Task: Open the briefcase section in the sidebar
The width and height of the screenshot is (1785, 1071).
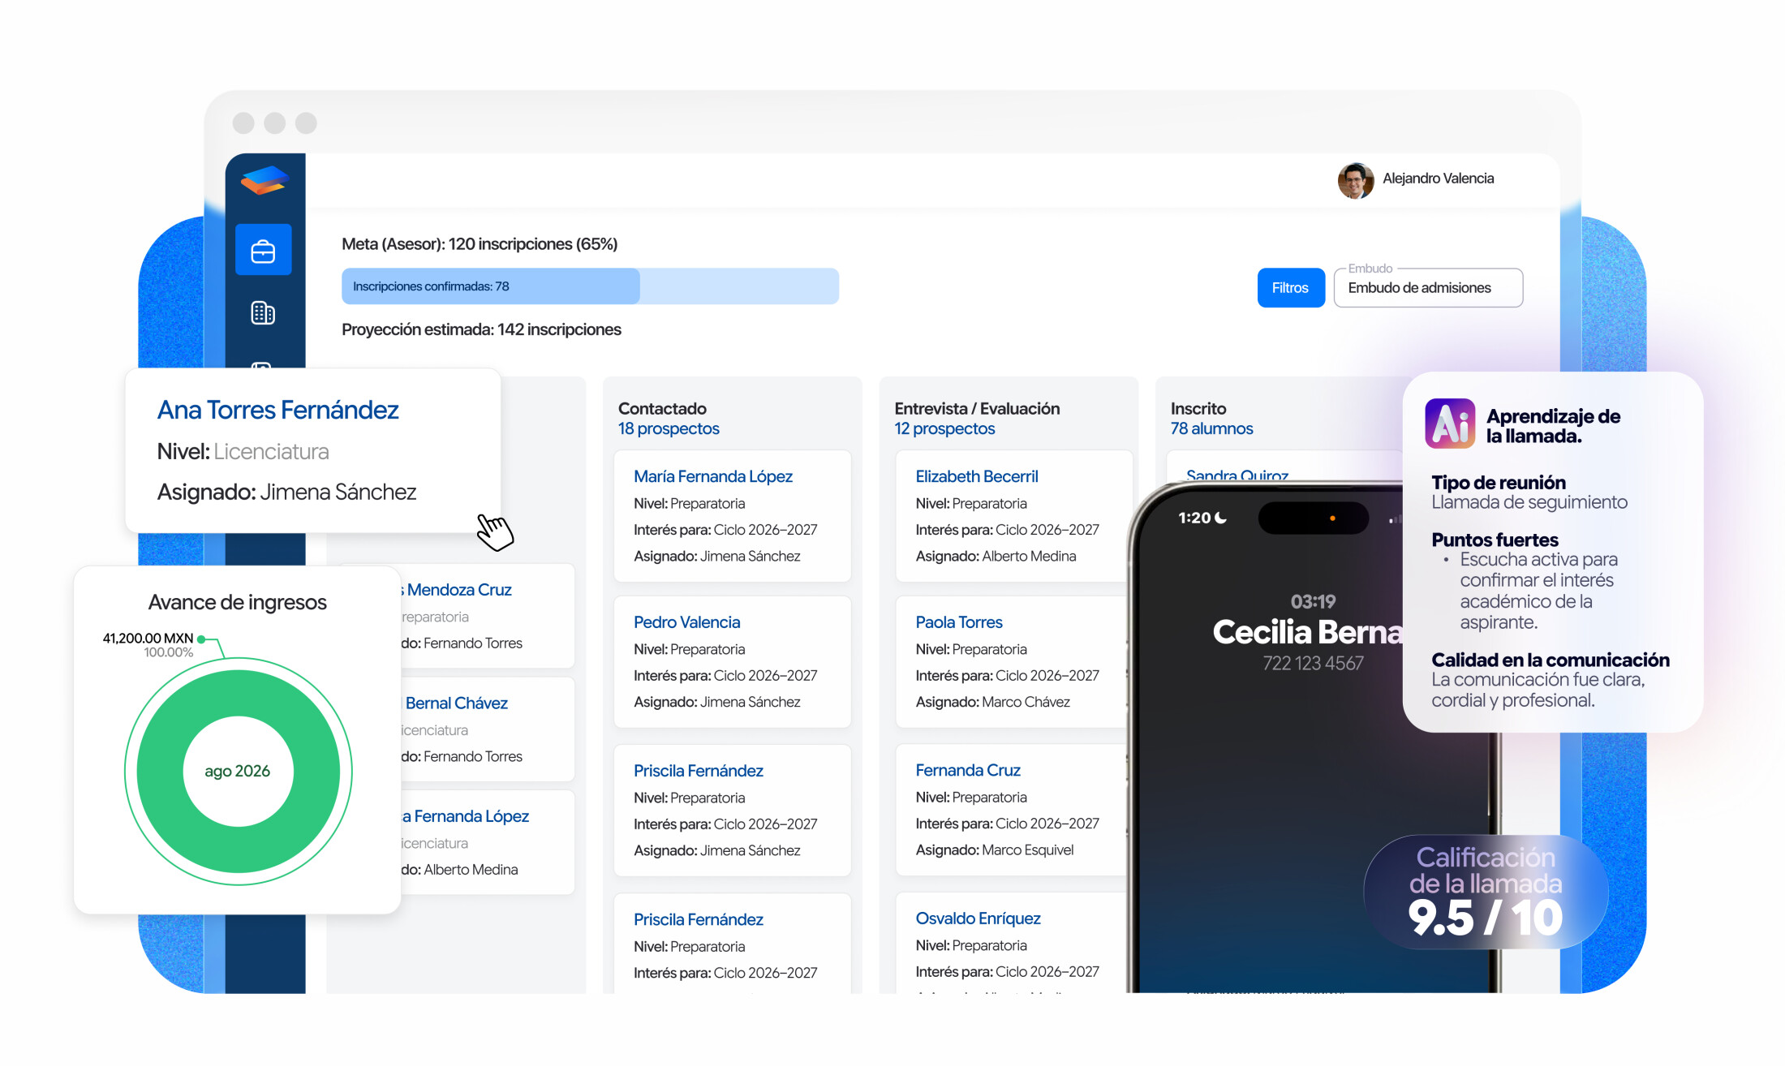Action: point(264,250)
